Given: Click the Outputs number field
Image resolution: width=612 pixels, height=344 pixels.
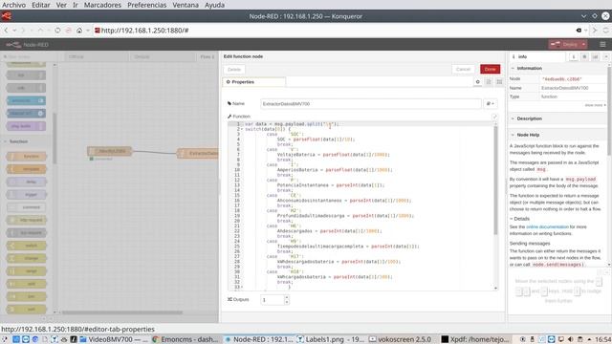Looking at the screenshot, I should coord(273,300).
